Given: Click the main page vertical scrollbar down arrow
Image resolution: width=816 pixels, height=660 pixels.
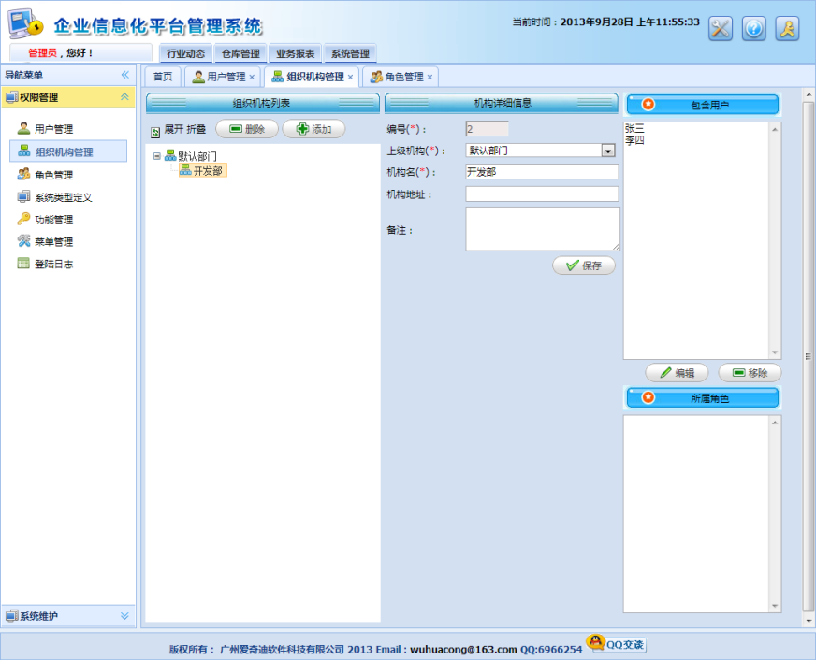Looking at the screenshot, I should coord(809,621).
